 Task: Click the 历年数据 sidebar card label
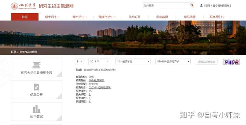click(37, 116)
